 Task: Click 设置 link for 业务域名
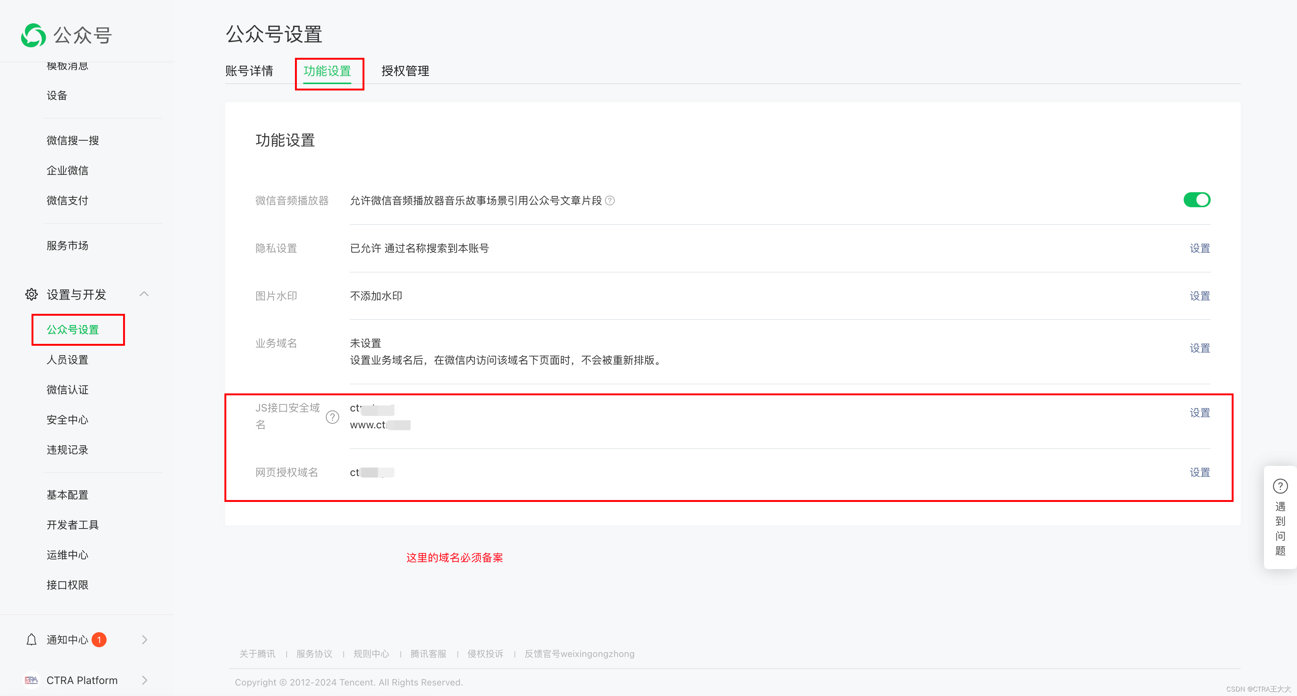pyautogui.click(x=1200, y=348)
